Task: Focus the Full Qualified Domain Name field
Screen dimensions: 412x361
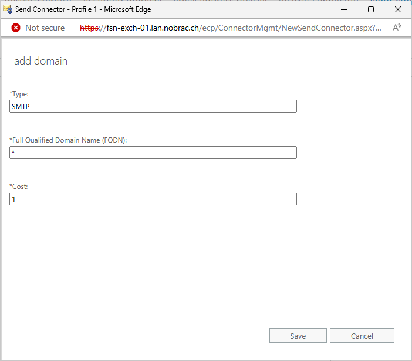Action: pos(153,153)
